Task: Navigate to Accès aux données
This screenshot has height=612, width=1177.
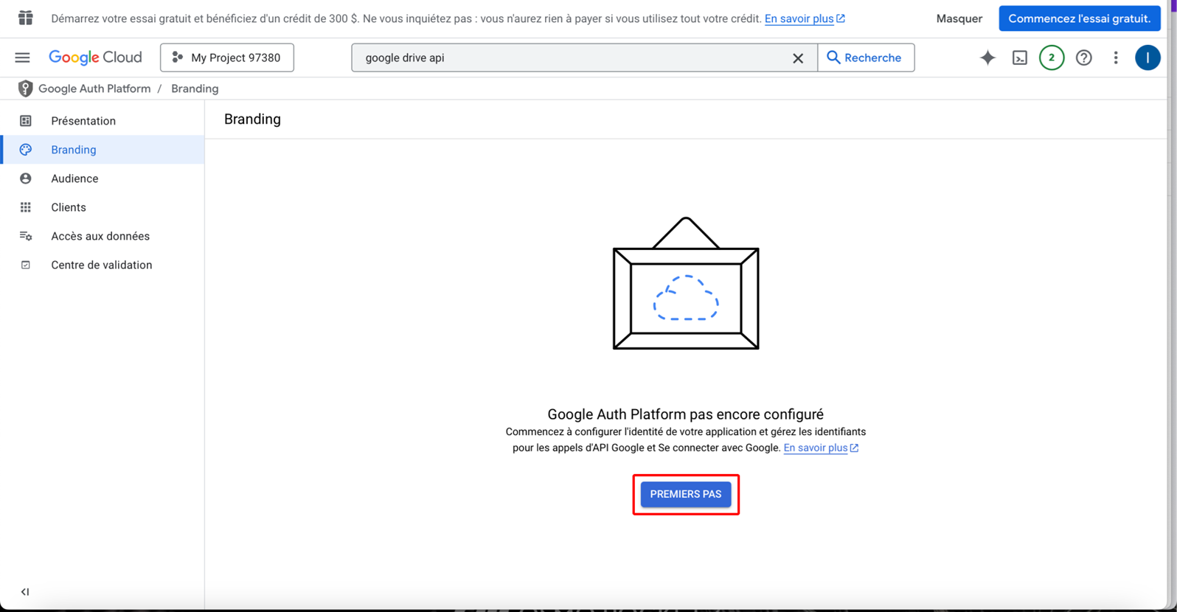Action: pyautogui.click(x=100, y=236)
